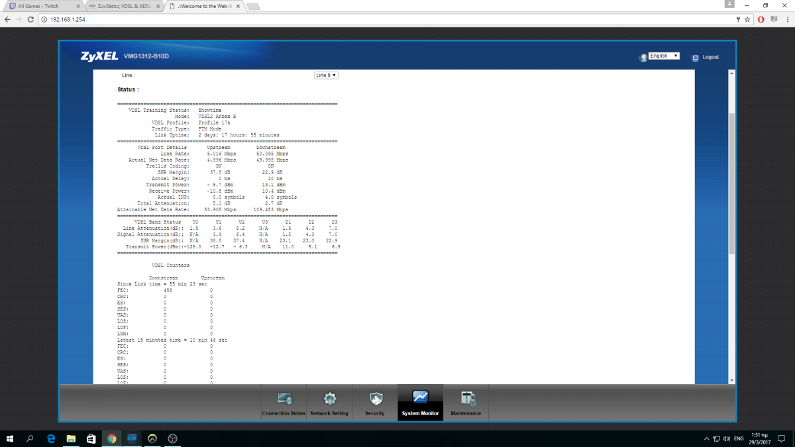Click the VDSL Counters heading

170,265
